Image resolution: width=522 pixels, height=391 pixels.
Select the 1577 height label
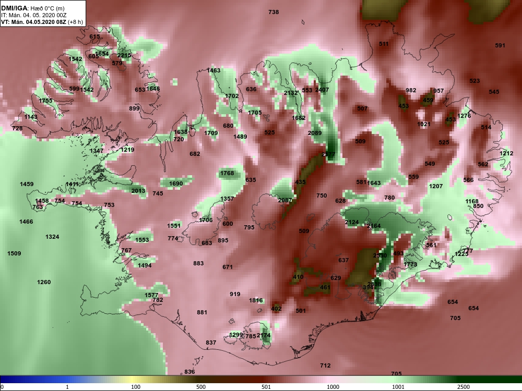[151, 295]
